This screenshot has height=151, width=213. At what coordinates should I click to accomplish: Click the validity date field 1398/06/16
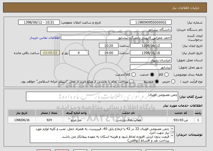point(151,53)
